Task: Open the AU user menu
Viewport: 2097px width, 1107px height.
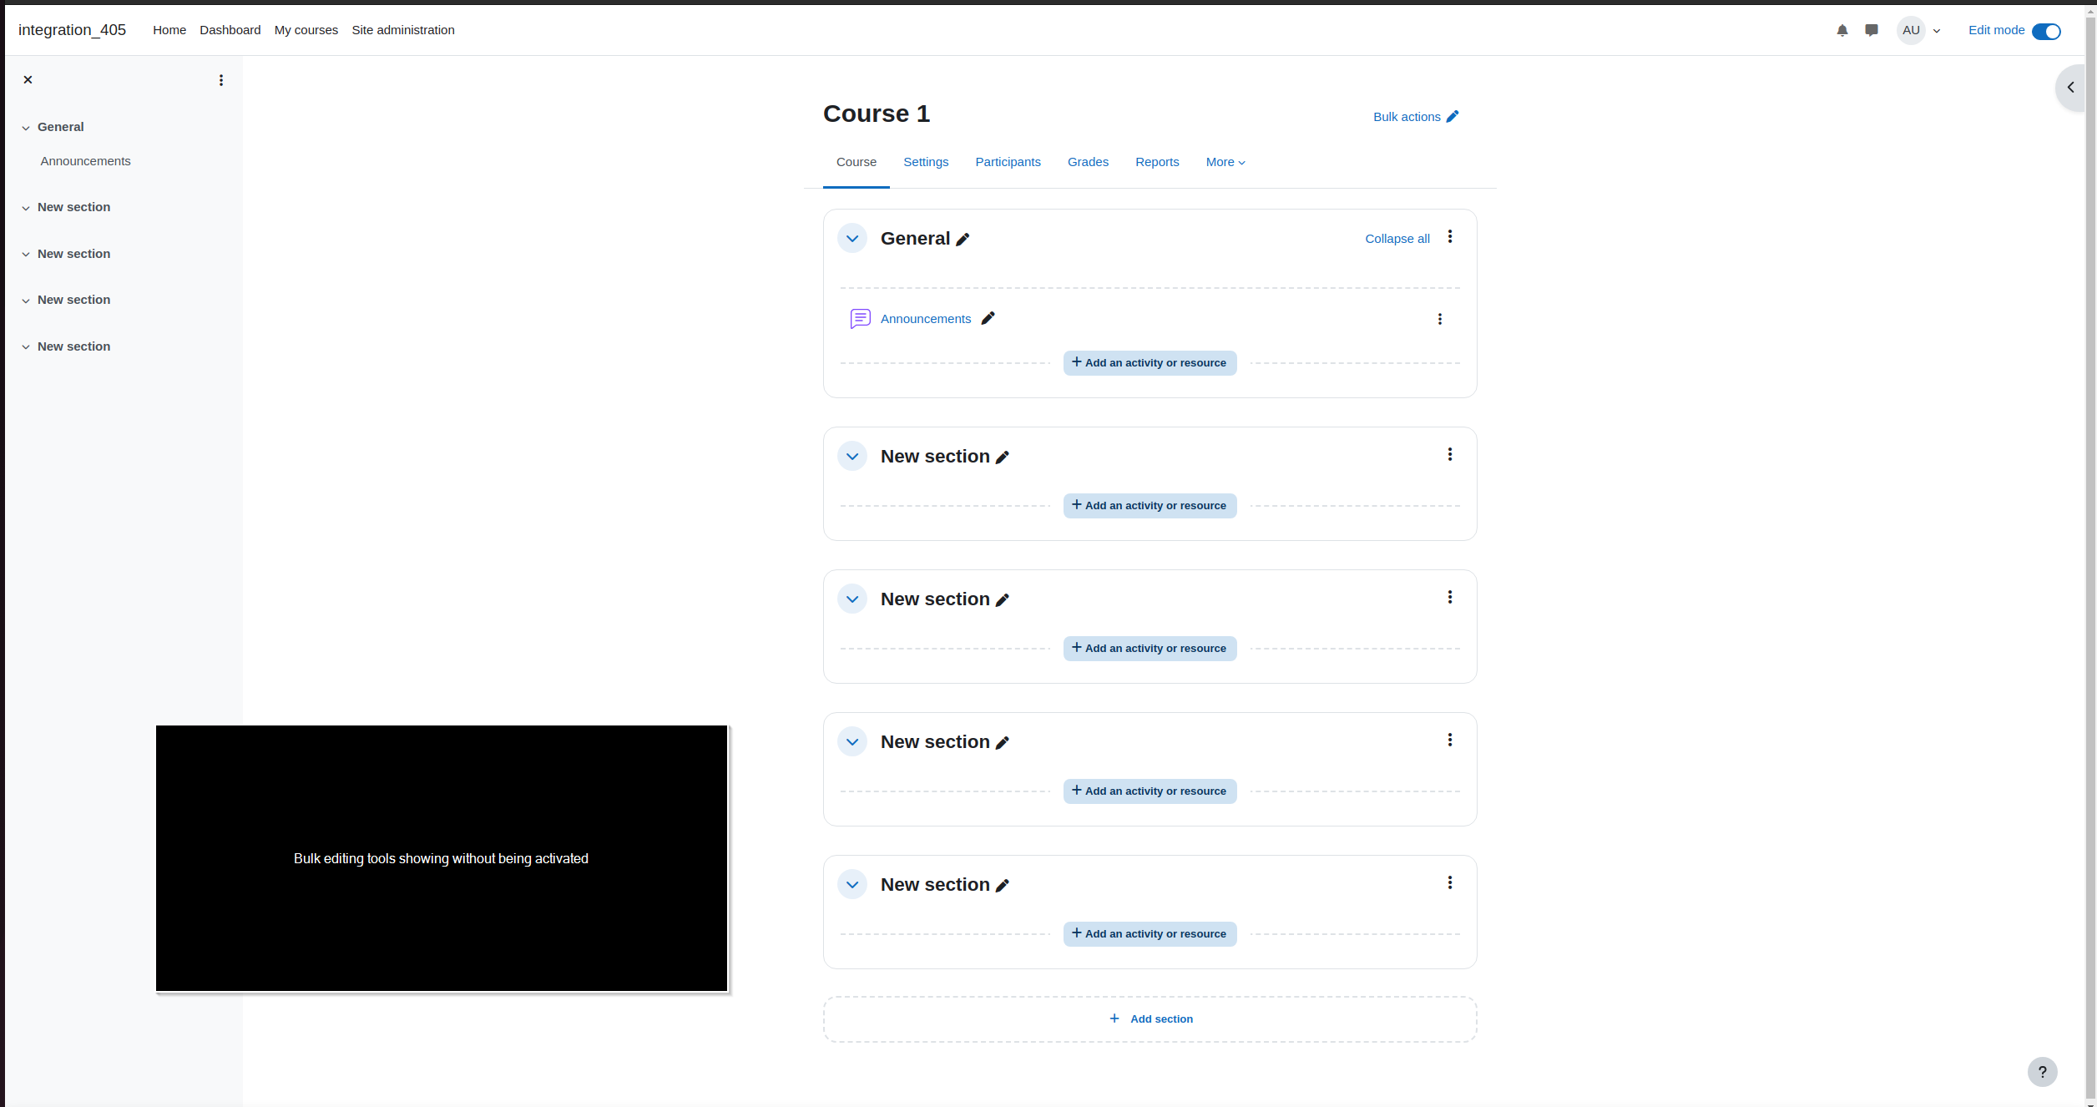Action: (1918, 30)
